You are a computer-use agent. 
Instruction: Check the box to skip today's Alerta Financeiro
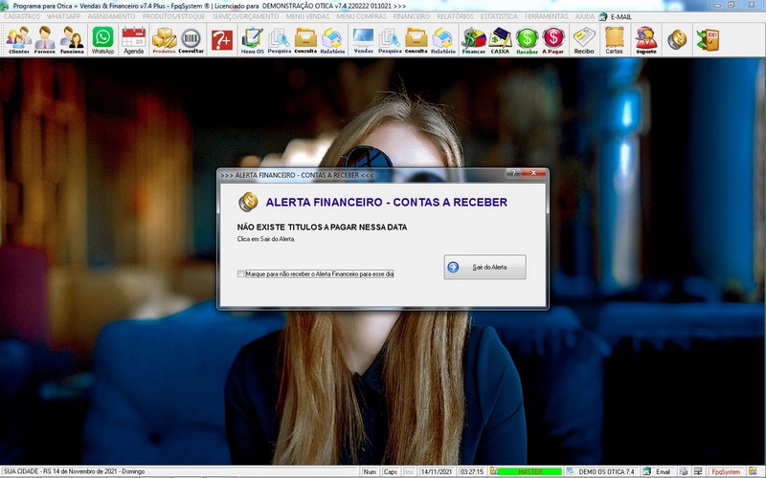point(240,274)
